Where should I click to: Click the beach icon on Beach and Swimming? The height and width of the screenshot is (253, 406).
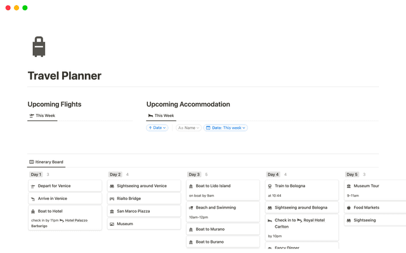coord(191,207)
